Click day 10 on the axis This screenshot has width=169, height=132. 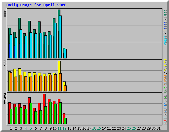click(54, 128)
